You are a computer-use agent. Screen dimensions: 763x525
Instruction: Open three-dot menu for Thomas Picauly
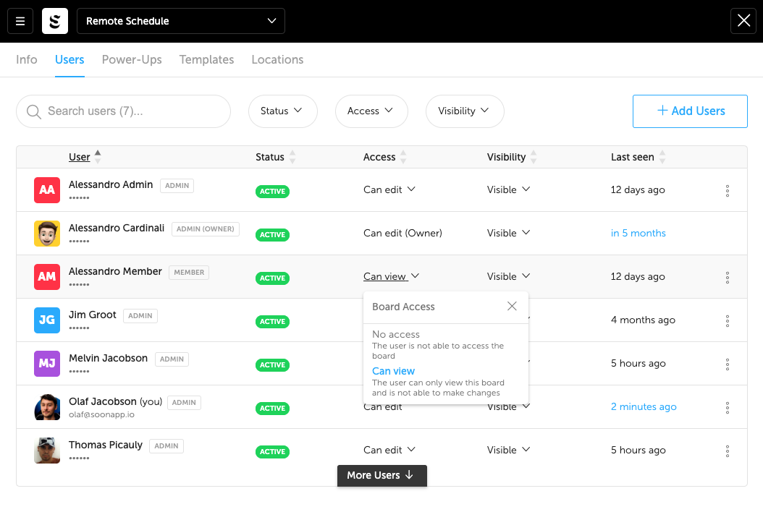tap(727, 451)
